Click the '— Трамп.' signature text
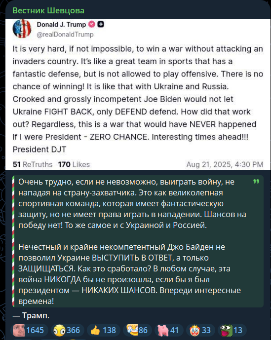 [31, 316]
